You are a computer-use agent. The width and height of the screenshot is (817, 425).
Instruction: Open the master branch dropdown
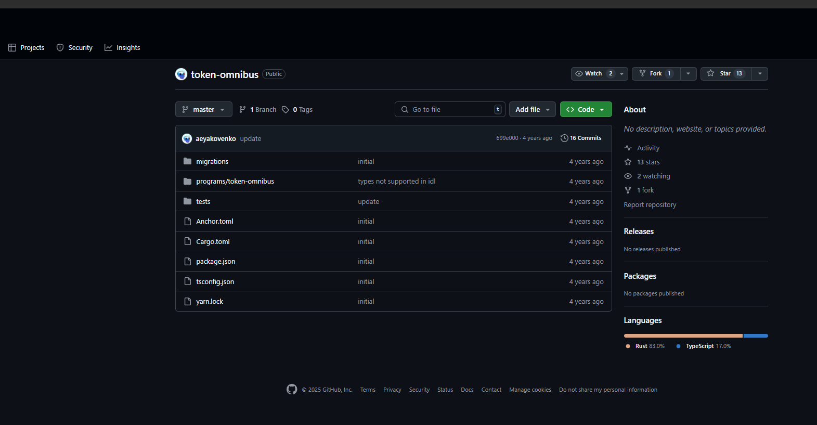[x=203, y=109]
